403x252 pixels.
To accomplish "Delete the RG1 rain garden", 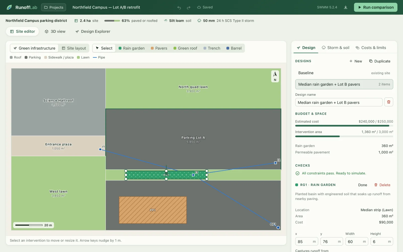I will pos(382,185).
